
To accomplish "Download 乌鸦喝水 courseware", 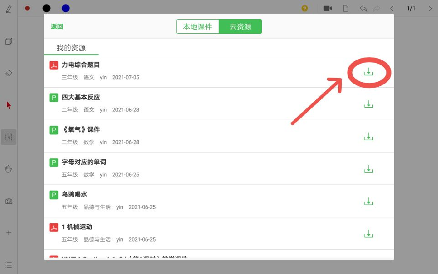I will pyautogui.click(x=369, y=201).
